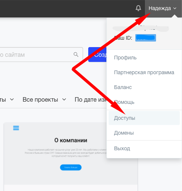
Task: Open Партнерская программа menu item
Action: pos(144,72)
